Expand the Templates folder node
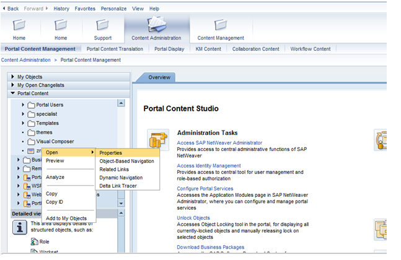 (23, 123)
